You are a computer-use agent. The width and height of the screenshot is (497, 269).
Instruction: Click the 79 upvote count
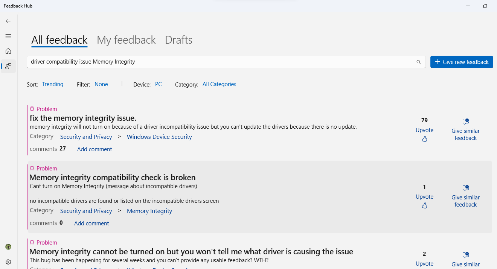point(424,120)
